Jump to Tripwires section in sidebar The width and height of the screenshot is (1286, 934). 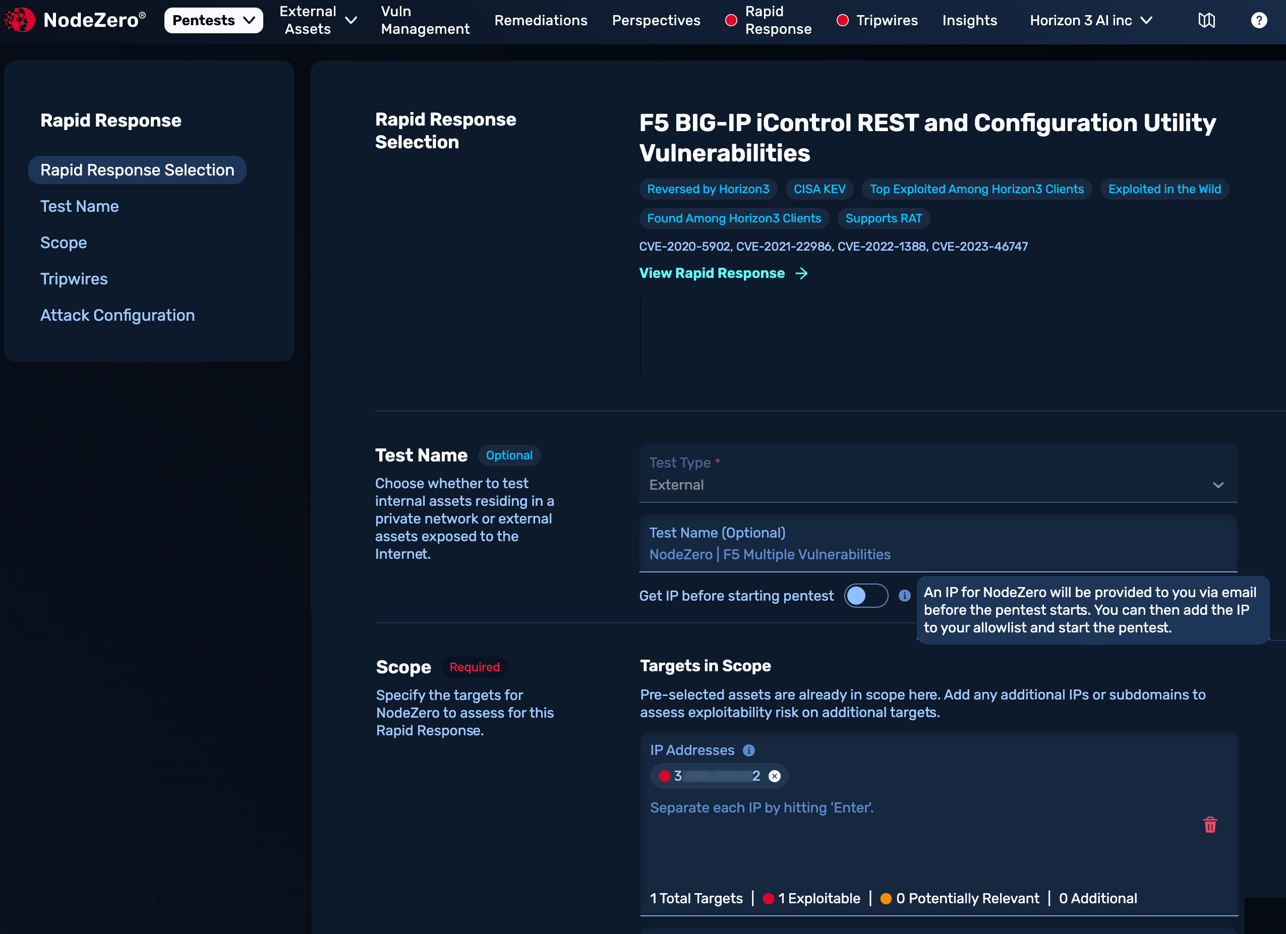click(74, 279)
